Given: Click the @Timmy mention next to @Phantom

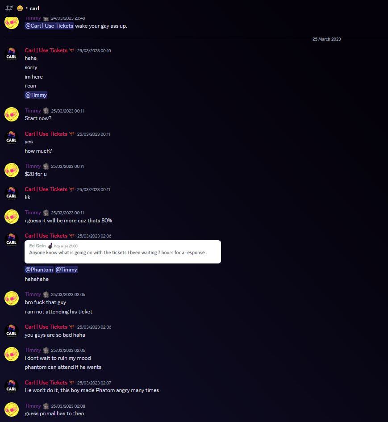Looking at the screenshot, I should 66,270.
